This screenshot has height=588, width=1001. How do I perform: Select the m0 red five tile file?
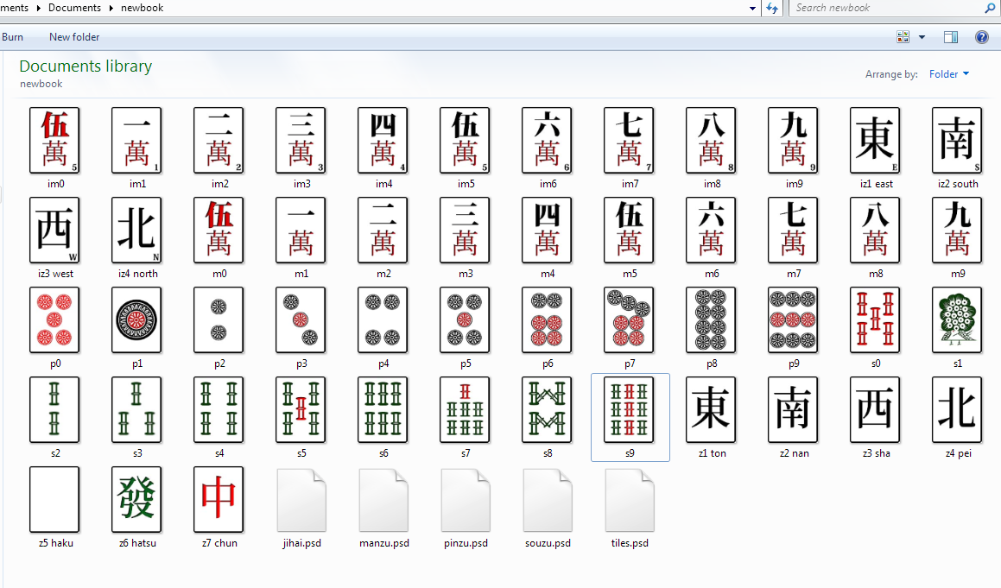coord(219,231)
